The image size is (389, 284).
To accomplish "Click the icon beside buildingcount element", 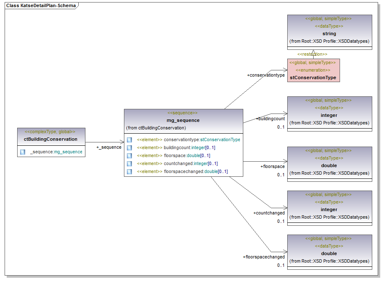I will (x=129, y=148).
